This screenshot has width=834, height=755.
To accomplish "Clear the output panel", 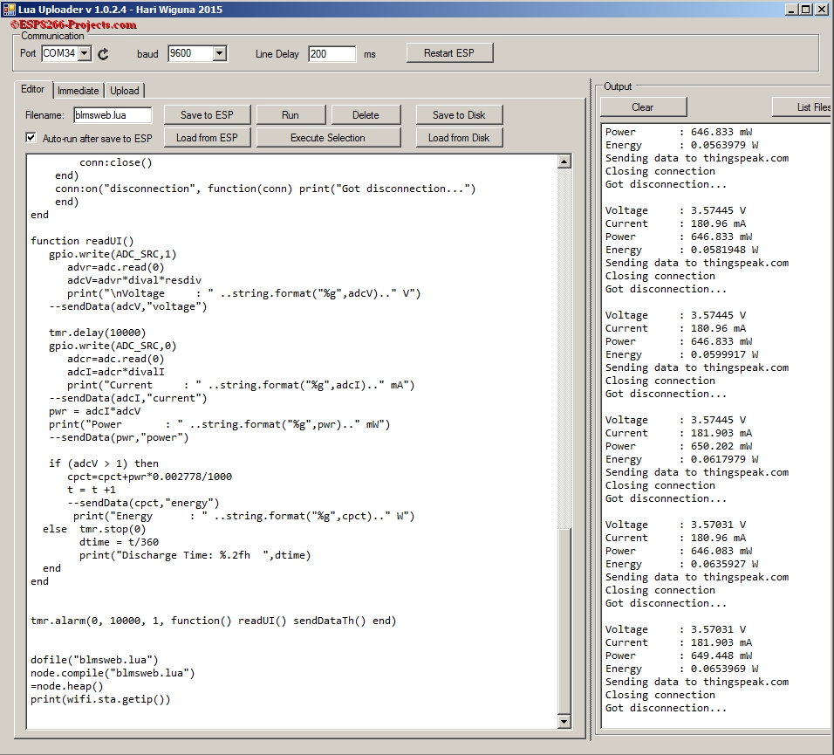I will pyautogui.click(x=643, y=107).
